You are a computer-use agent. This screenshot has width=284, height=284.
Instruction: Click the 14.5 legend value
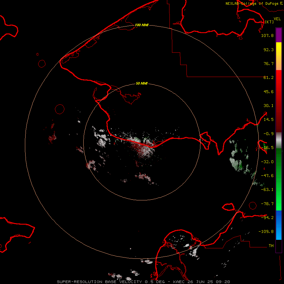tap(269, 120)
